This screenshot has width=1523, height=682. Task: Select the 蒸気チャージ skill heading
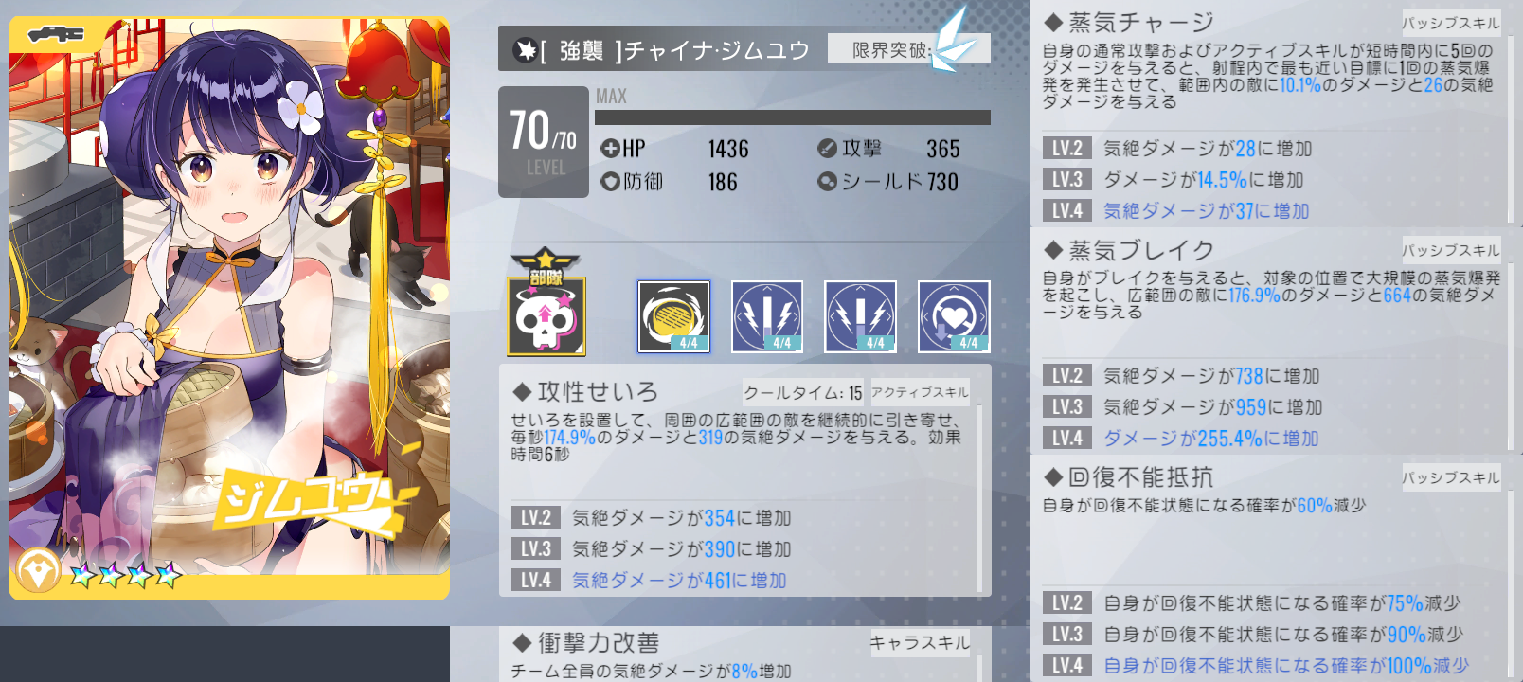1129,22
